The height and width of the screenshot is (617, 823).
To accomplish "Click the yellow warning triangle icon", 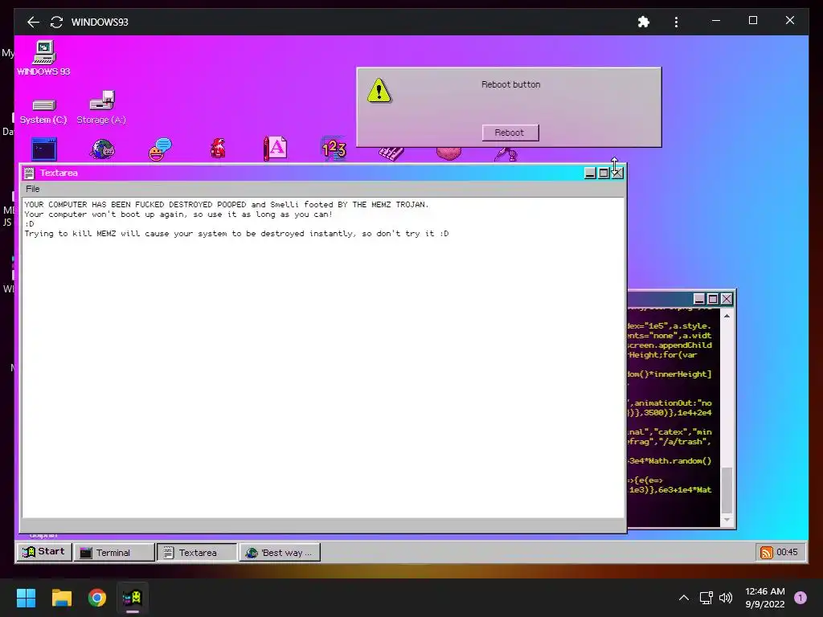I will tap(379, 91).
